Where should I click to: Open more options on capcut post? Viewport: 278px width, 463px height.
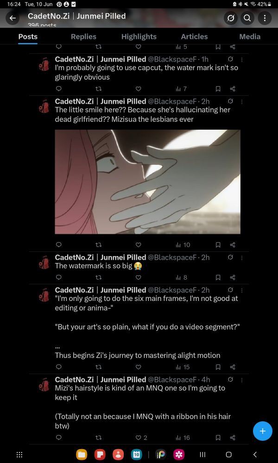coord(242,60)
